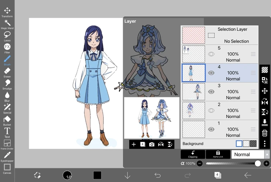Toggle visibility of layer 3
271x182 pixels.
[x=211, y=92]
